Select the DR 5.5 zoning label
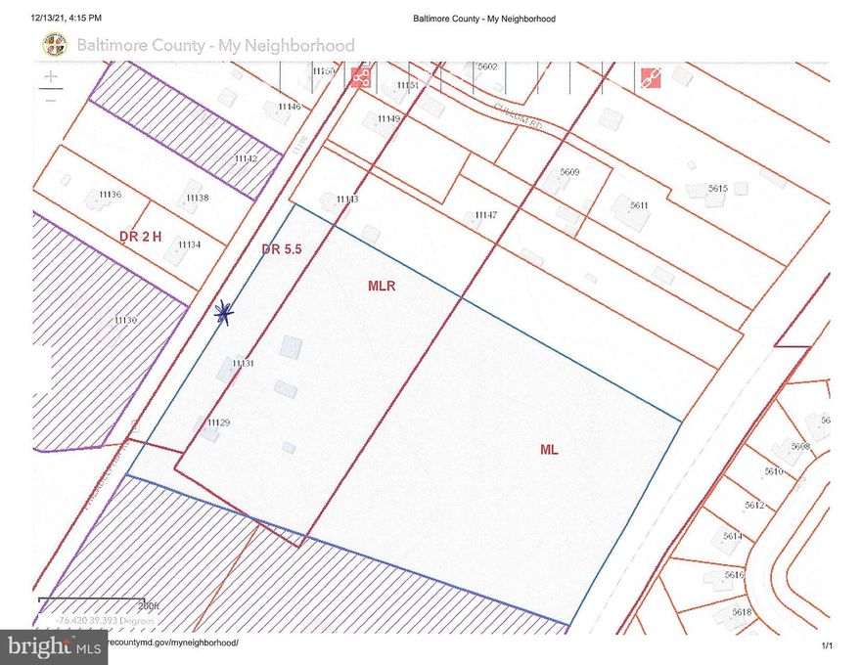Image resolution: width=861 pixels, height=665 pixels. pos(281,249)
